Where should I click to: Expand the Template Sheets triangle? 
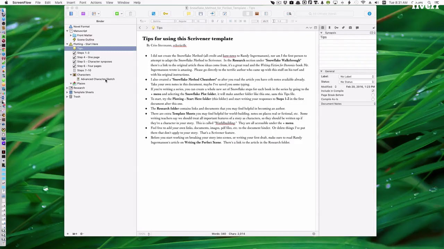tap(67, 92)
